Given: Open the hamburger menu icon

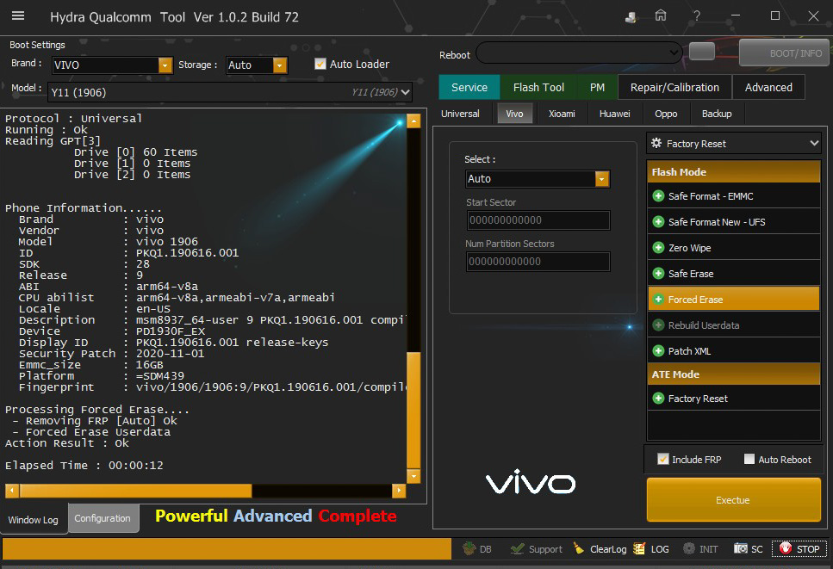Looking at the screenshot, I should (x=17, y=16).
